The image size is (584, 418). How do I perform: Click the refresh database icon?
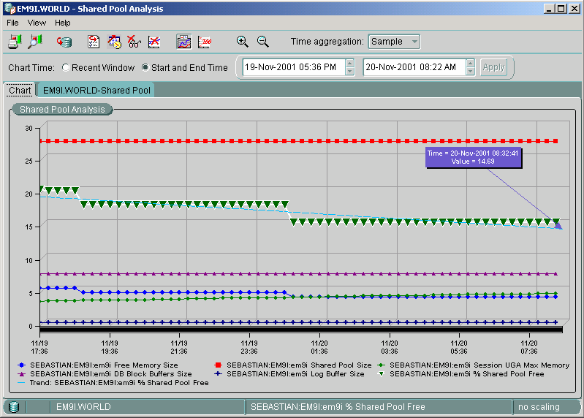(64, 42)
